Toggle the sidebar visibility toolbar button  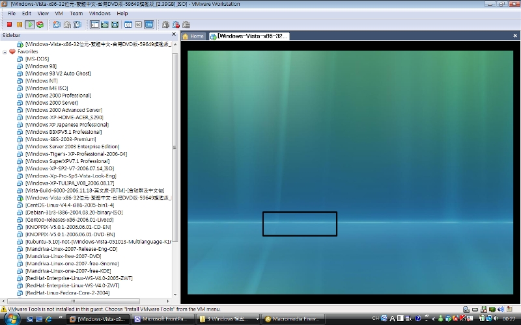[94, 25]
